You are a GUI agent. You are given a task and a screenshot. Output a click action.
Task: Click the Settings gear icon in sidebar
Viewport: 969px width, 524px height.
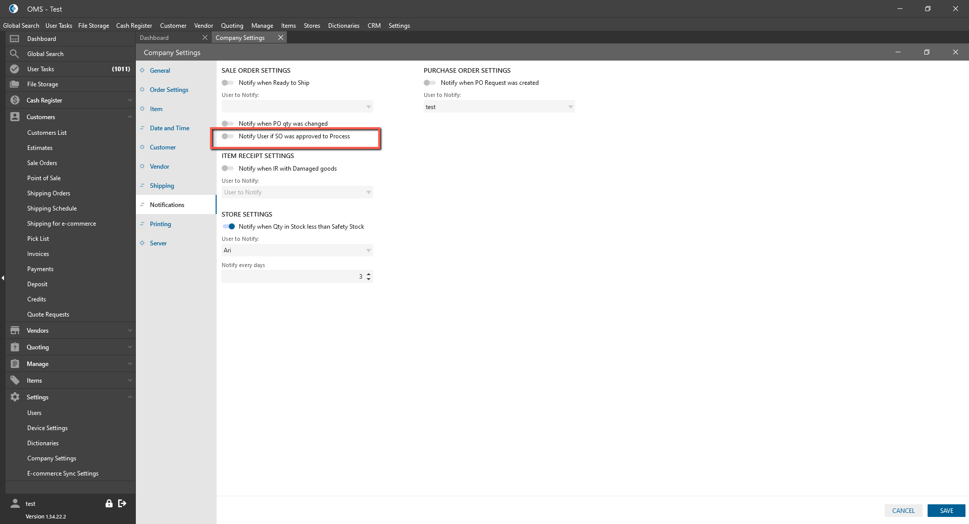15,397
